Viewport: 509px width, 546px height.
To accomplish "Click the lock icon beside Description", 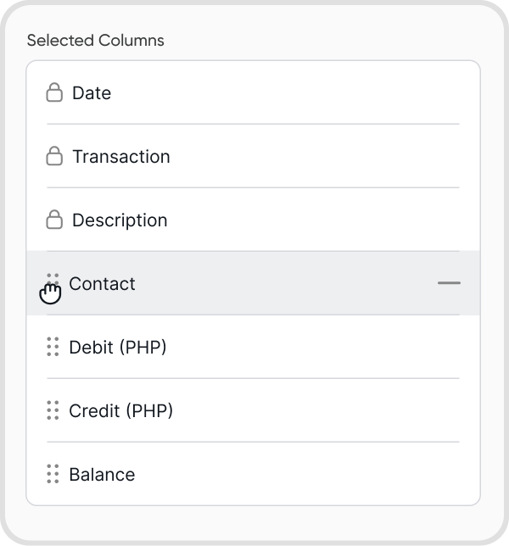I will click(54, 220).
